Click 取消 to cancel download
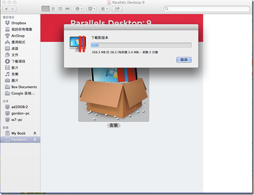Image resolution: width=254 pixels, height=195 pixels. [x=184, y=60]
